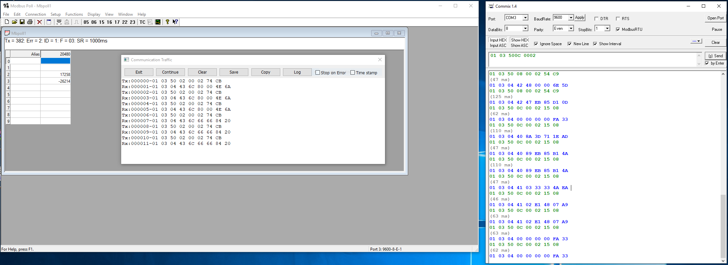Open the Connection menu
The width and height of the screenshot is (728, 265).
[36, 14]
